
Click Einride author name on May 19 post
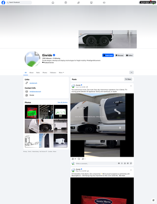pos(78,169)
